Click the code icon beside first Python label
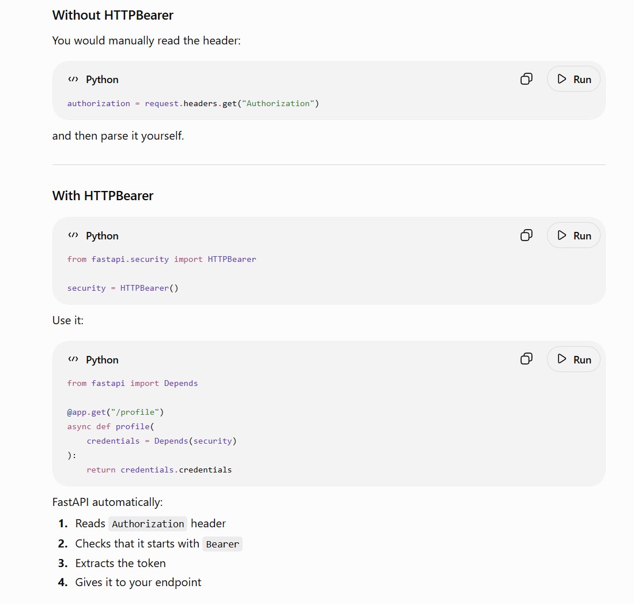Screen dimensions: 634x604 (x=73, y=79)
